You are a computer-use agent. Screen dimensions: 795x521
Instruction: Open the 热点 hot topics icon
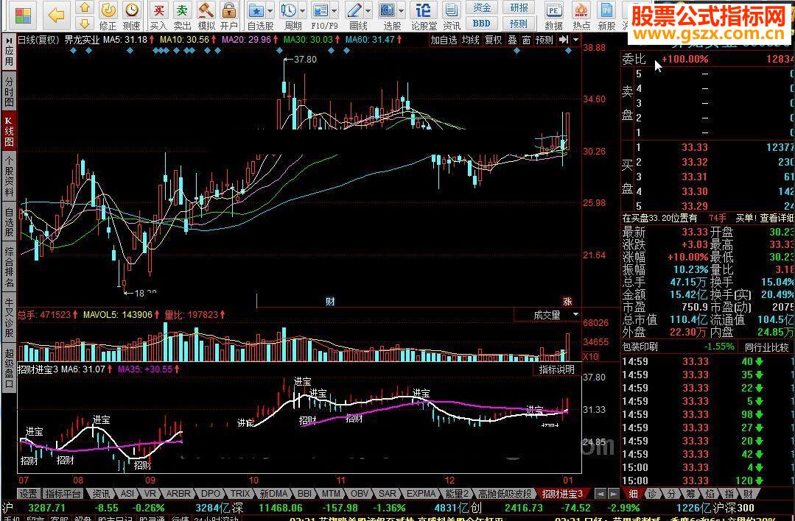[x=581, y=15]
